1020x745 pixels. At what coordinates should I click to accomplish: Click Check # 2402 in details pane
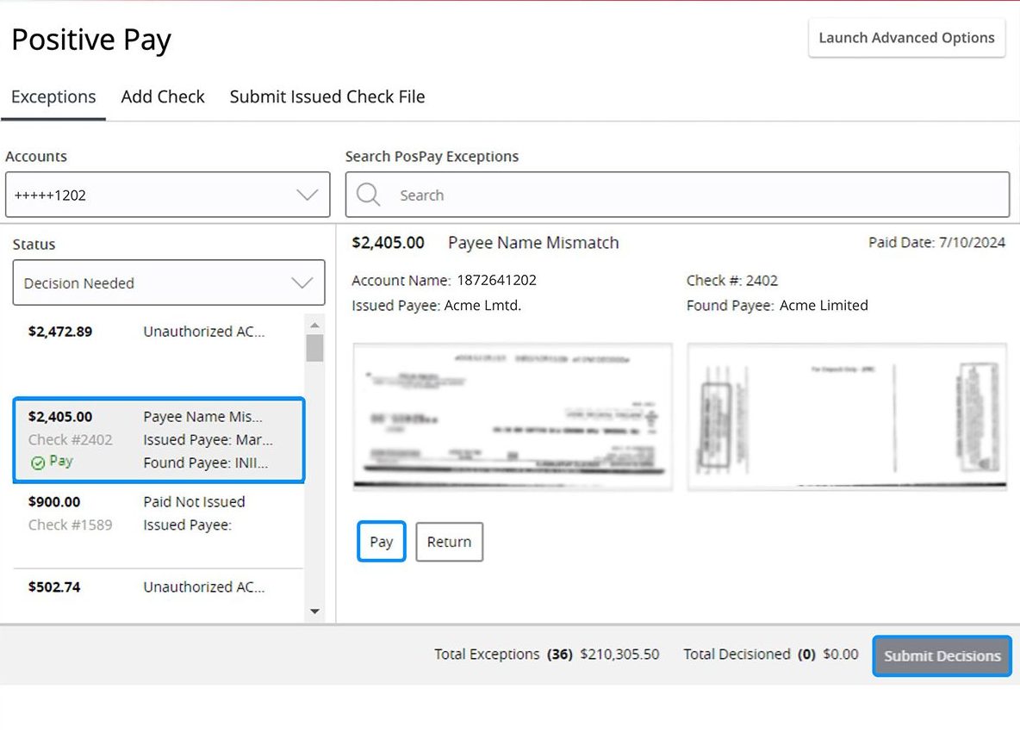(x=731, y=280)
